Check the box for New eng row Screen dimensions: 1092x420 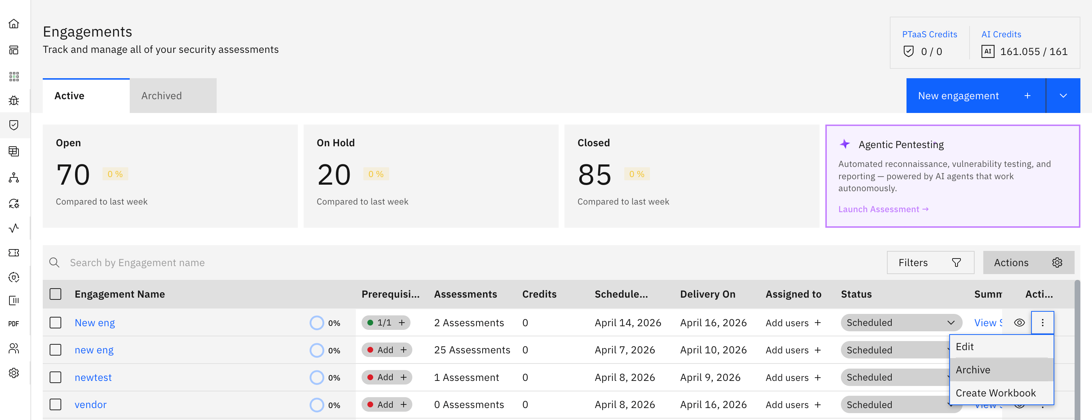point(55,323)
